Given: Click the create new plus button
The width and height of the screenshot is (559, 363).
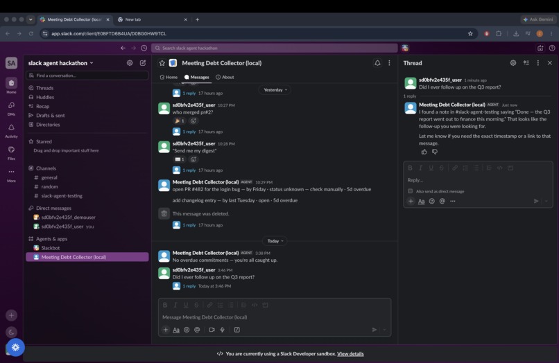Looking at the screenshot, I should (x=11, y=315).
